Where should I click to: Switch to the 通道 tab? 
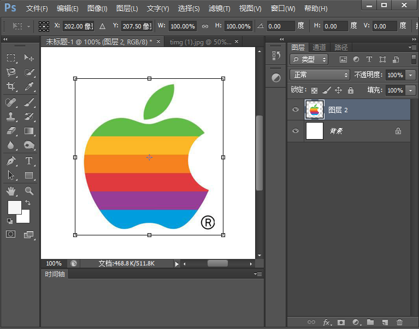click(320, 48)
